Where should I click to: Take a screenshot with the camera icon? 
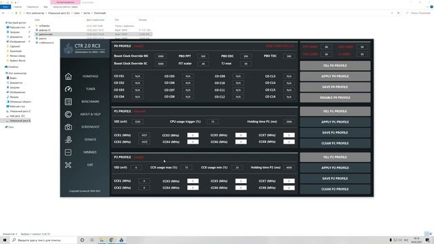[68, 127]
